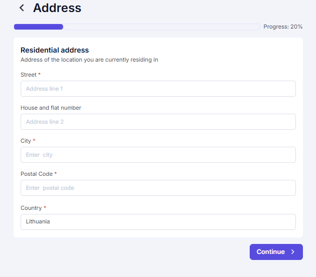
Task: Click the residing location description text
Action: [x=89, y=60]
